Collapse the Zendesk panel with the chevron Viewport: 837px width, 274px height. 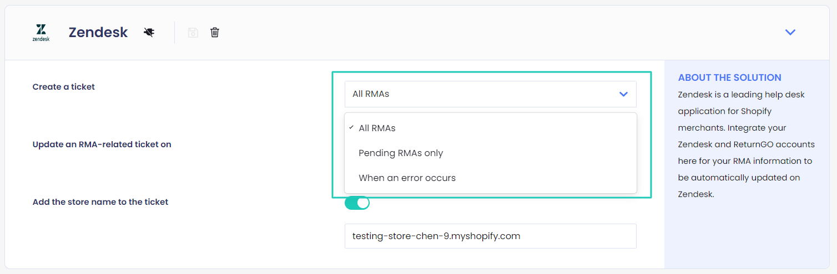pos(790,33)
